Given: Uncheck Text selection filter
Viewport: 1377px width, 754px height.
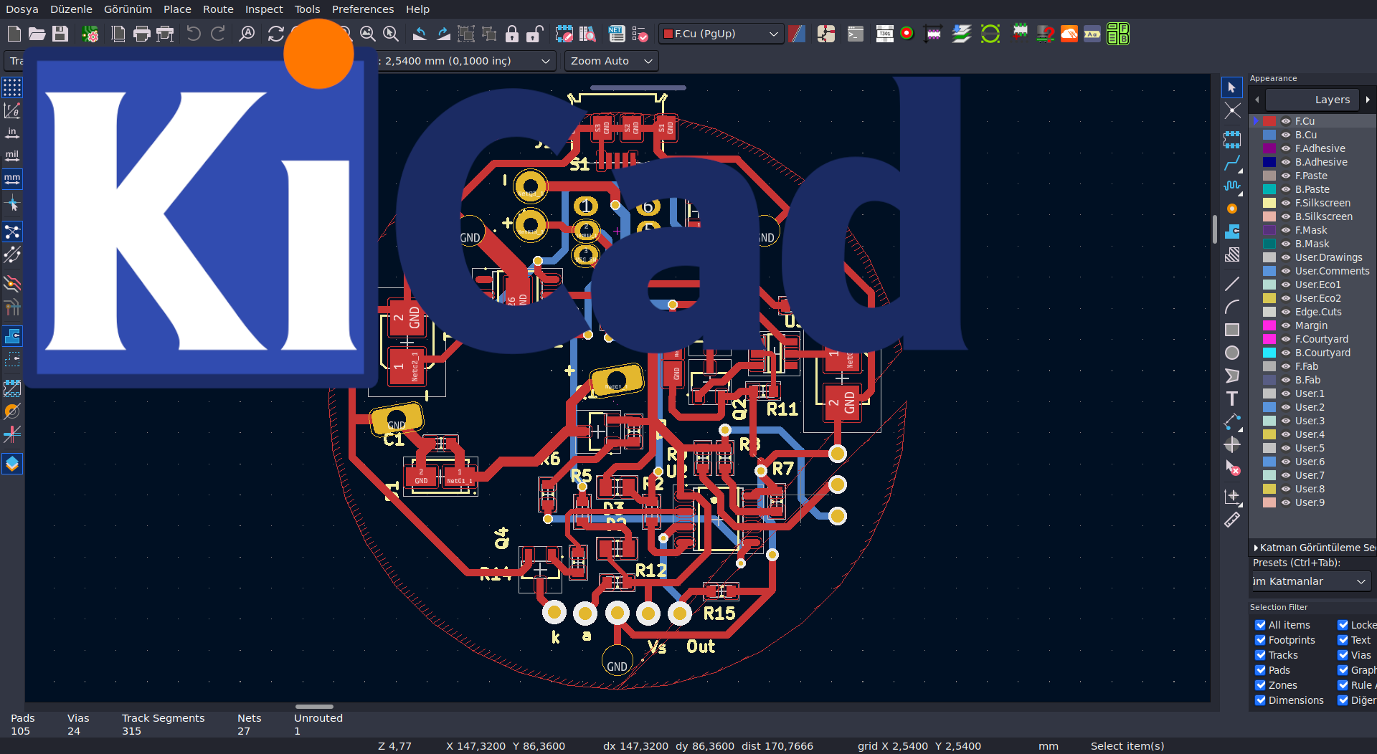Looking at the screenshot, I should [1343, 640].
